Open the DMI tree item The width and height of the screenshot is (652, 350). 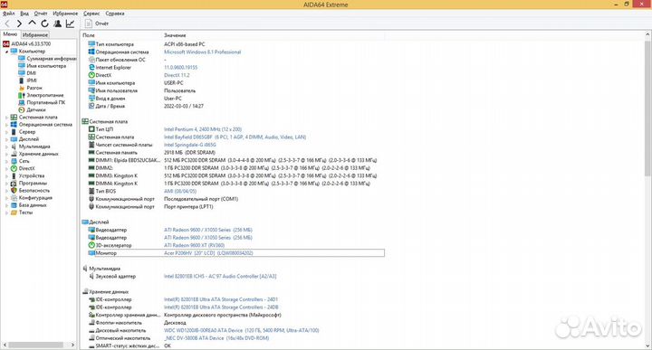[x=31, y=73]
